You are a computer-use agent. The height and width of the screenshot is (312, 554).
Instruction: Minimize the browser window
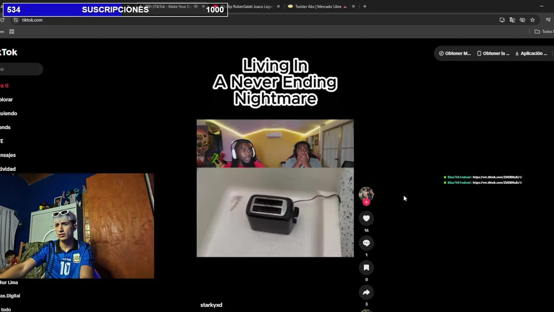pyautogui.click(x=541, y=6)
